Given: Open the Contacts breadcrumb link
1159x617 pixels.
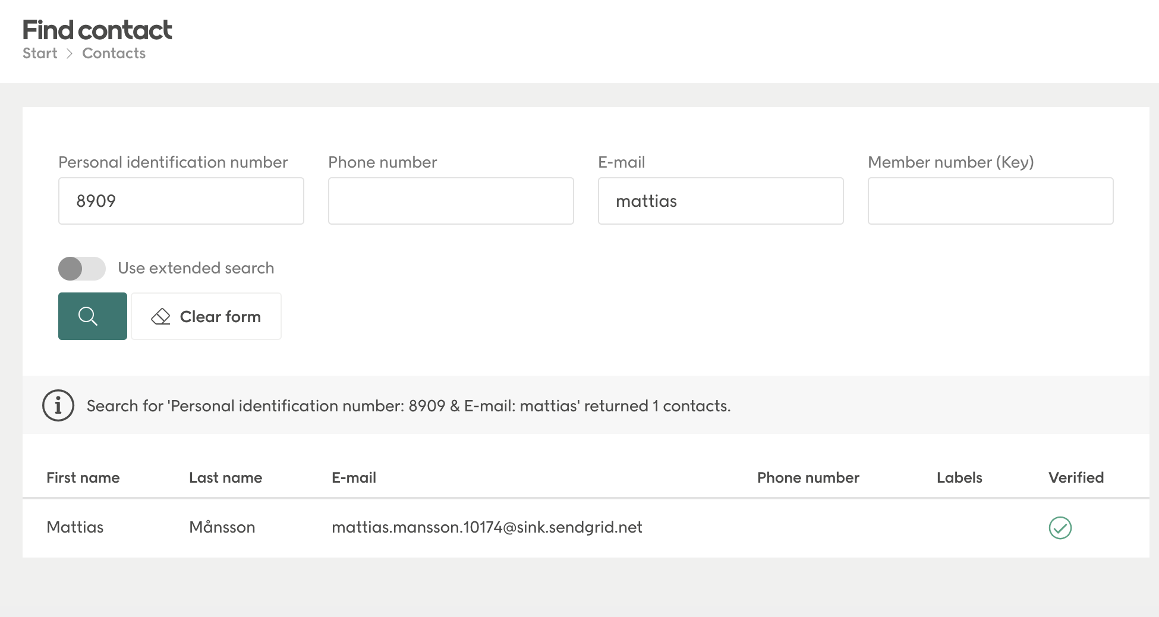Looking at the screenshot, I should coord(113,53).
